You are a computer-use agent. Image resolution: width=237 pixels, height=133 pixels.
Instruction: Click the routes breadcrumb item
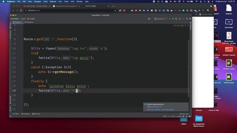coord(23,19)
